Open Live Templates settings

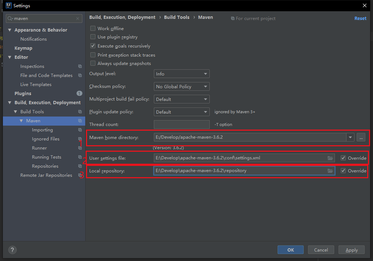36,85
